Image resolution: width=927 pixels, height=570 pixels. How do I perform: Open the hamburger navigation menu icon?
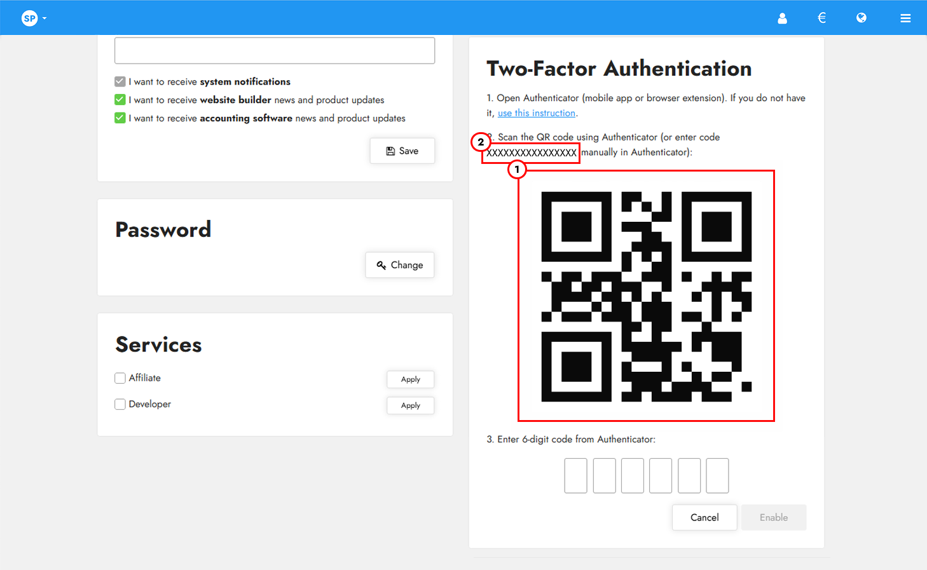905,18
